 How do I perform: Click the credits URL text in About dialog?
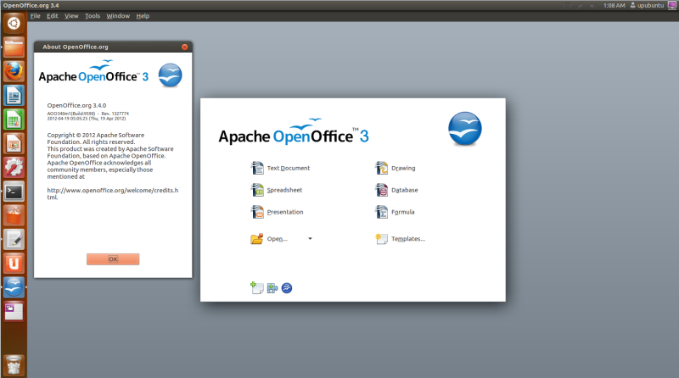113,193
